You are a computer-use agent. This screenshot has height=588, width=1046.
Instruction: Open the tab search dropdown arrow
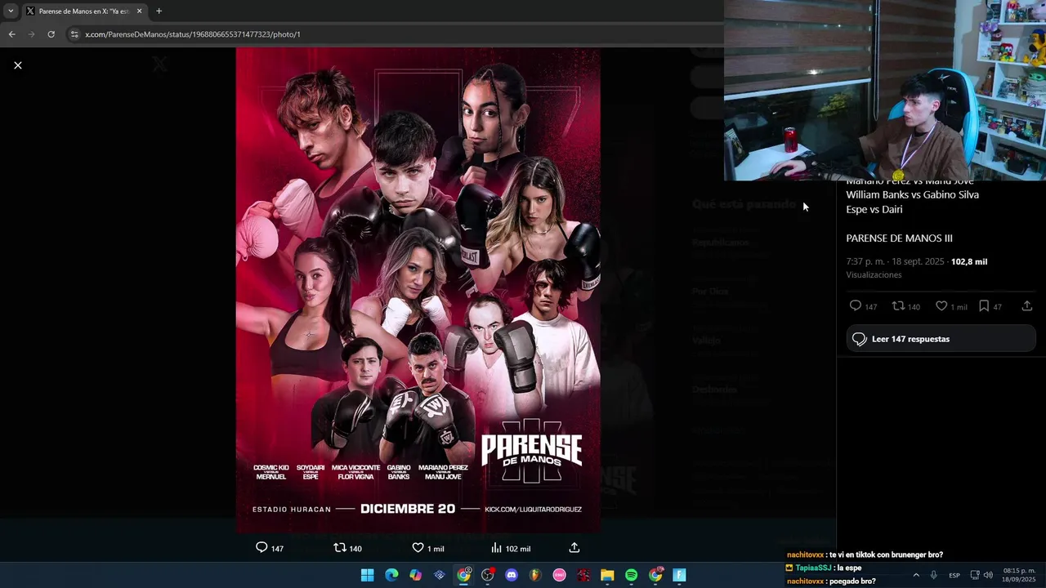point(11,11)
